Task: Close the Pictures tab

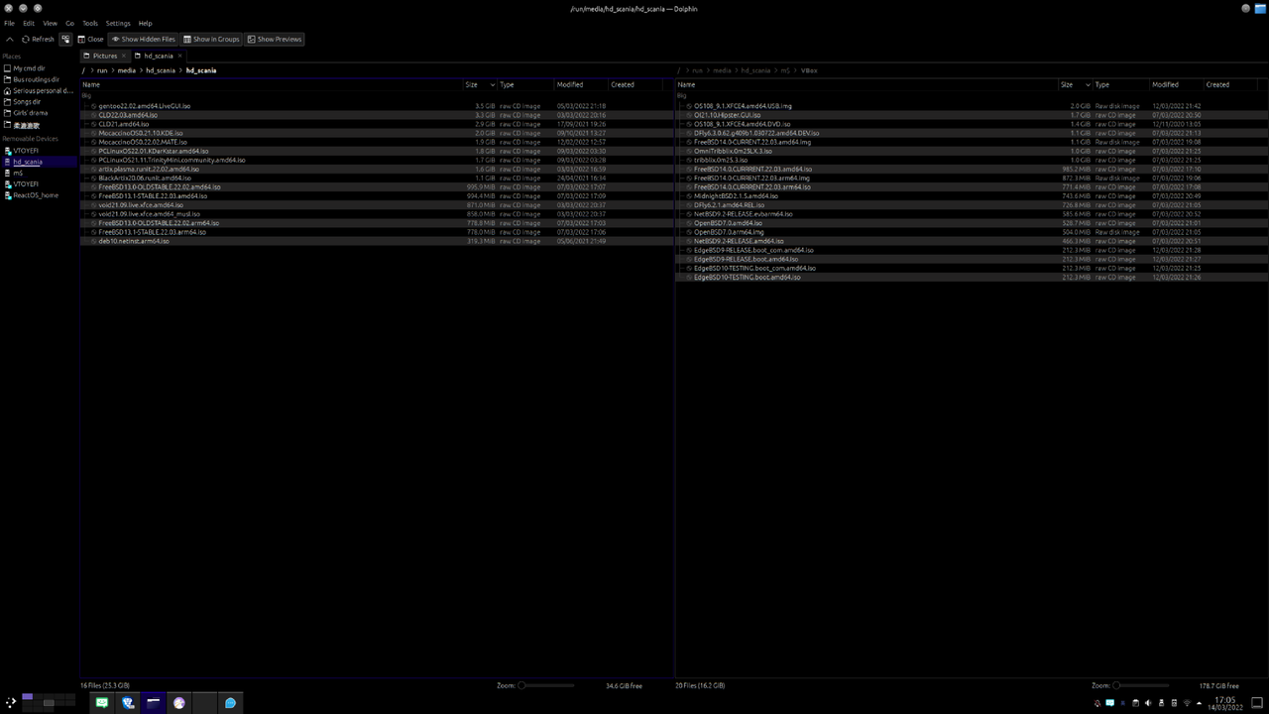Action: pos(123,56)
